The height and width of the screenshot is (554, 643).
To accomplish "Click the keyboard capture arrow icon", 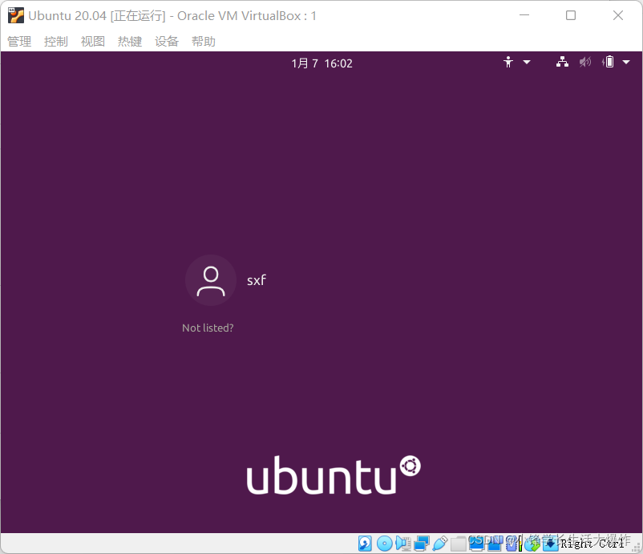I will pos(550,544).
